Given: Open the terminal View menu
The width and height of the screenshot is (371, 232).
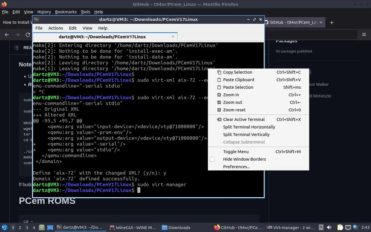Looking at the screenshot, I should pyautogui.click(x=87, y=28).
